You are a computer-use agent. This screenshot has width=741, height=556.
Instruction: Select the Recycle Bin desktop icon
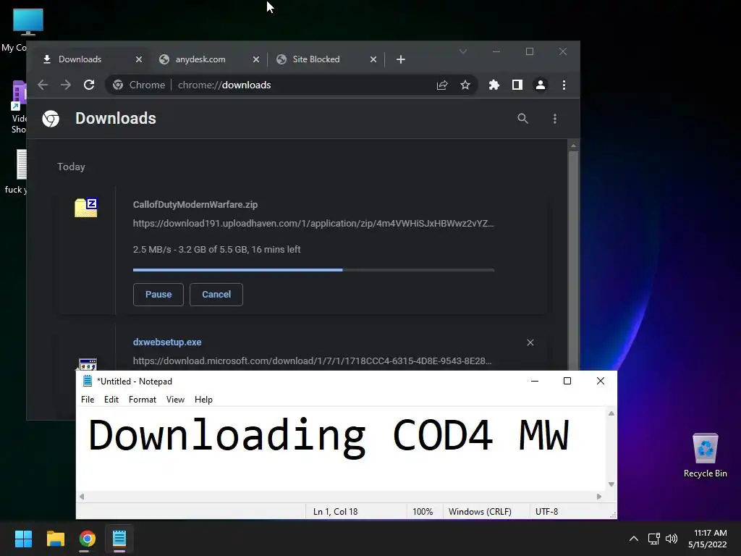tap(705, 455)
